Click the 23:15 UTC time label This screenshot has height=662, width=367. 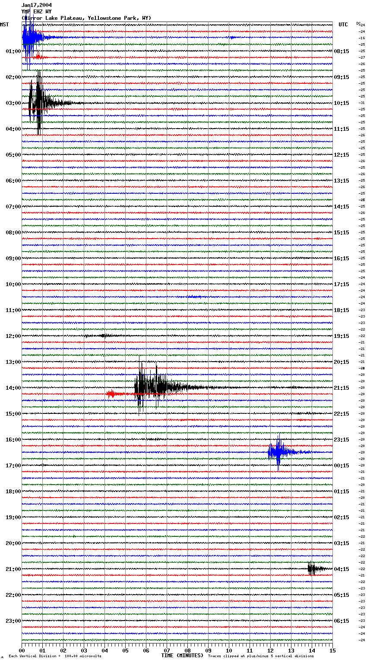point(342,440)
